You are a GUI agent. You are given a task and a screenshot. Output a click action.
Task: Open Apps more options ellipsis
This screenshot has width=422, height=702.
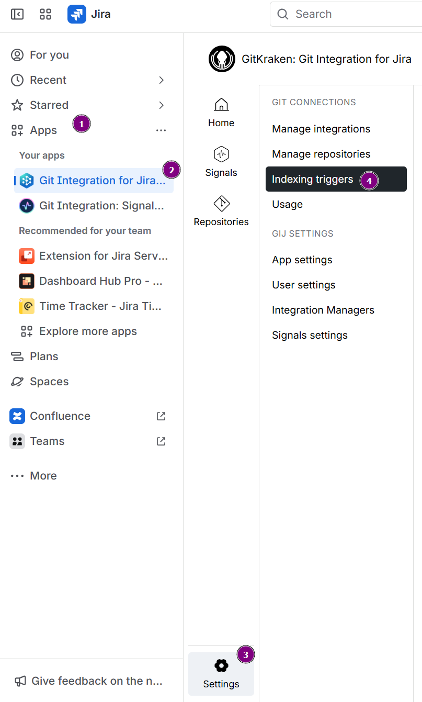click(x=161, y=130)
